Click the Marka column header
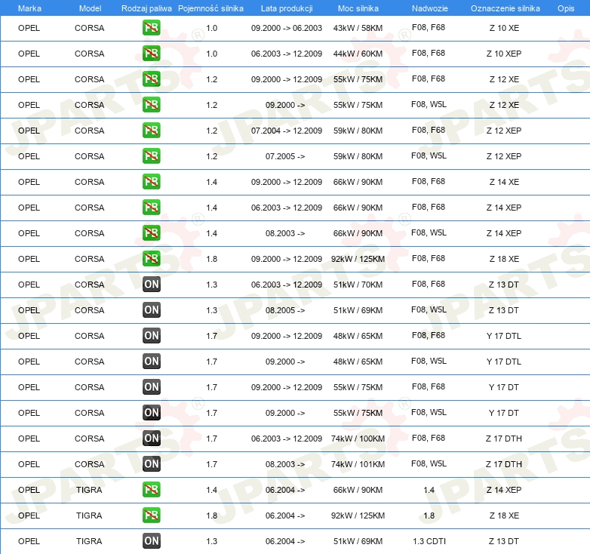Screen dimensions: 590x554 tap(29, 8)
